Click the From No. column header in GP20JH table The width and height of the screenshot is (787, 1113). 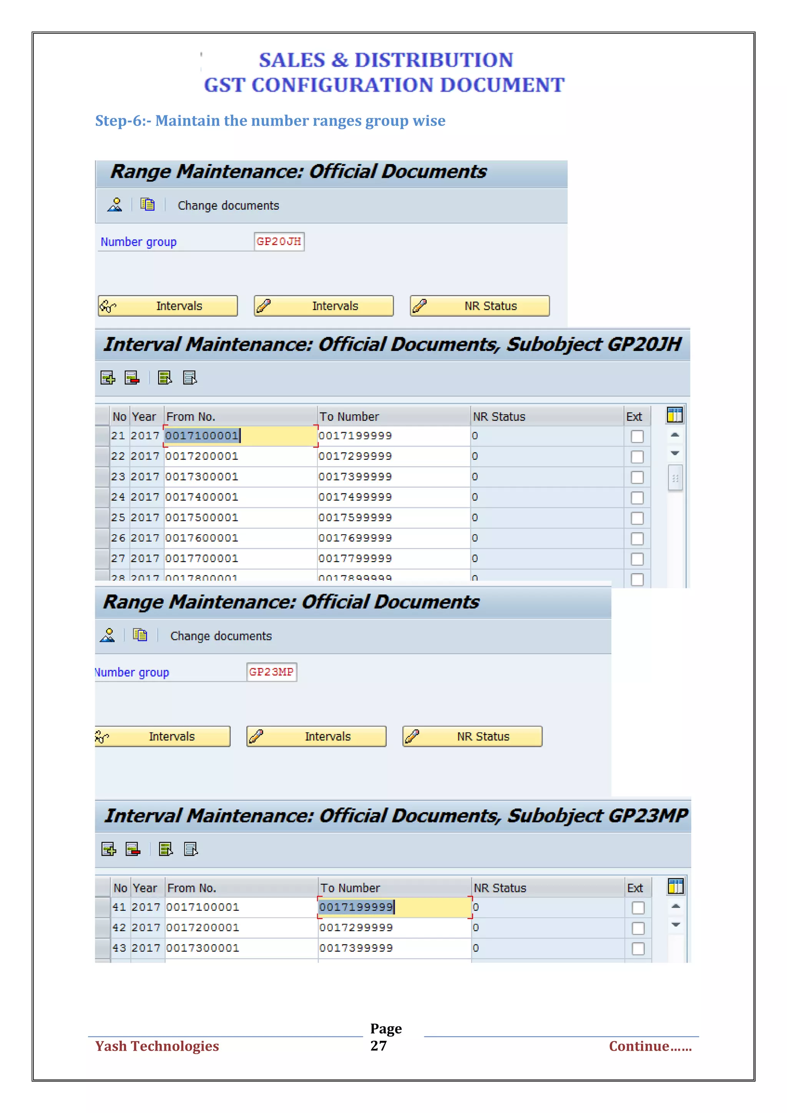tap(240, 416)
